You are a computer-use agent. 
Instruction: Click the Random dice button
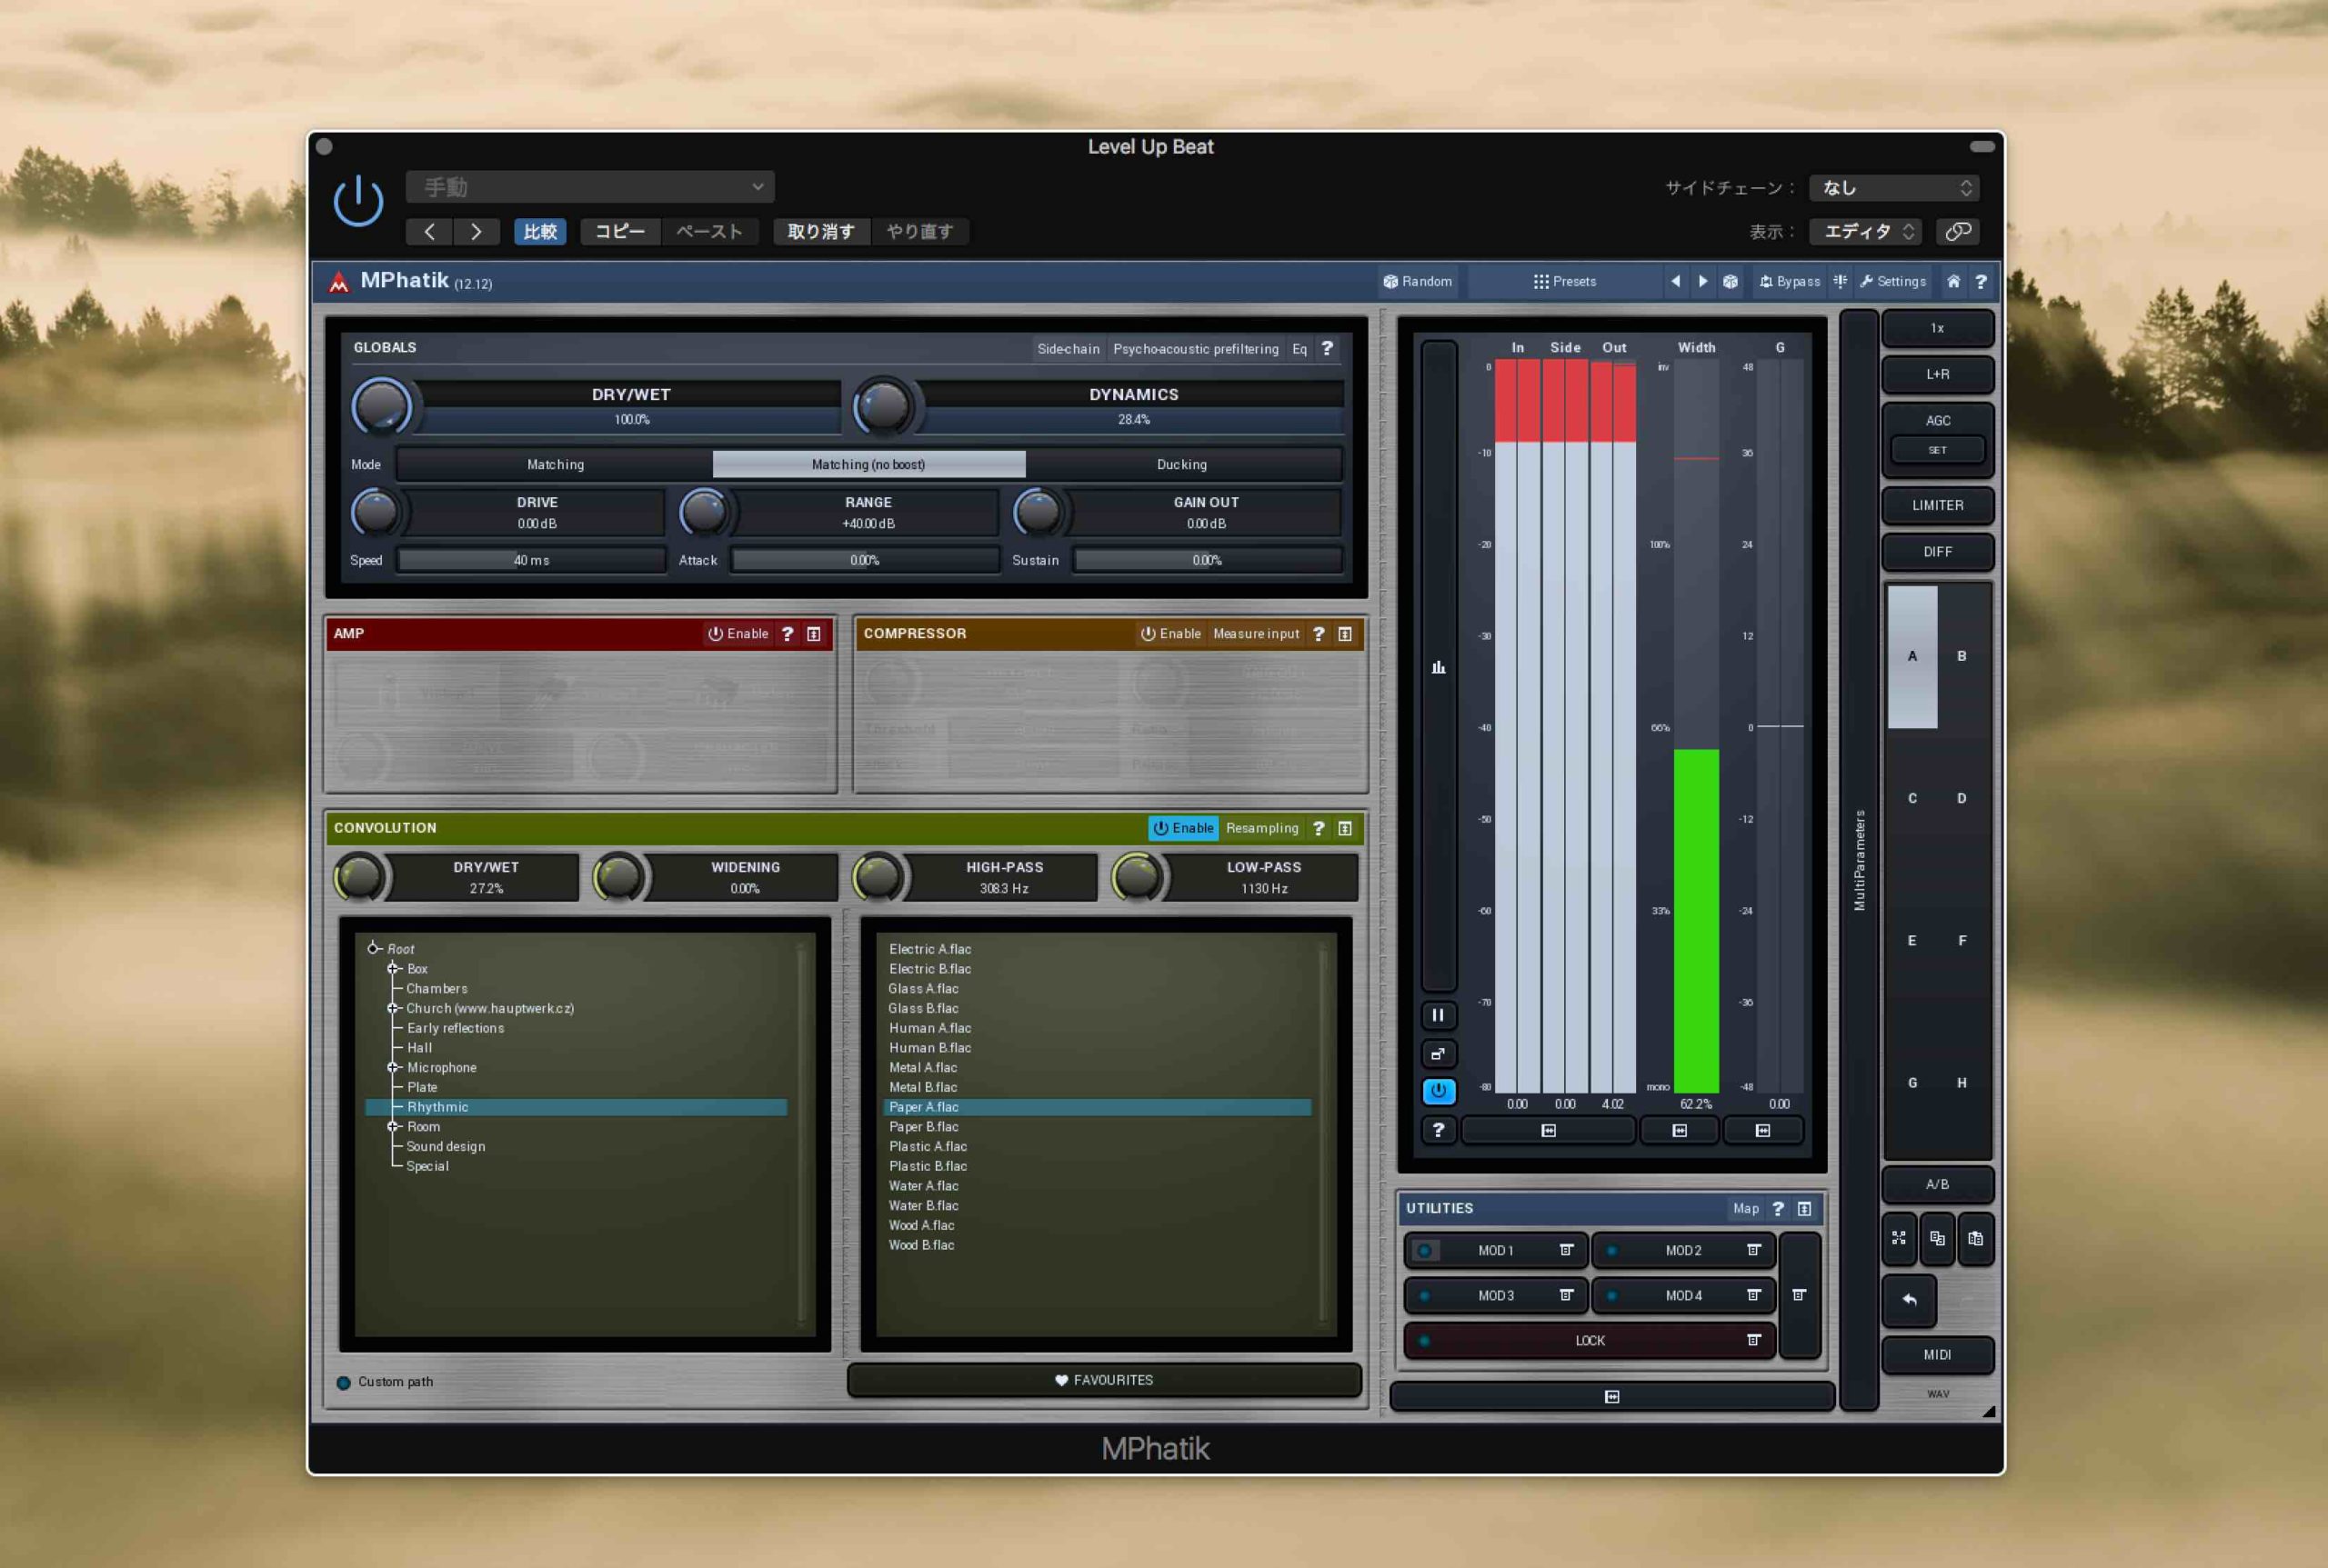[1418, 281]
